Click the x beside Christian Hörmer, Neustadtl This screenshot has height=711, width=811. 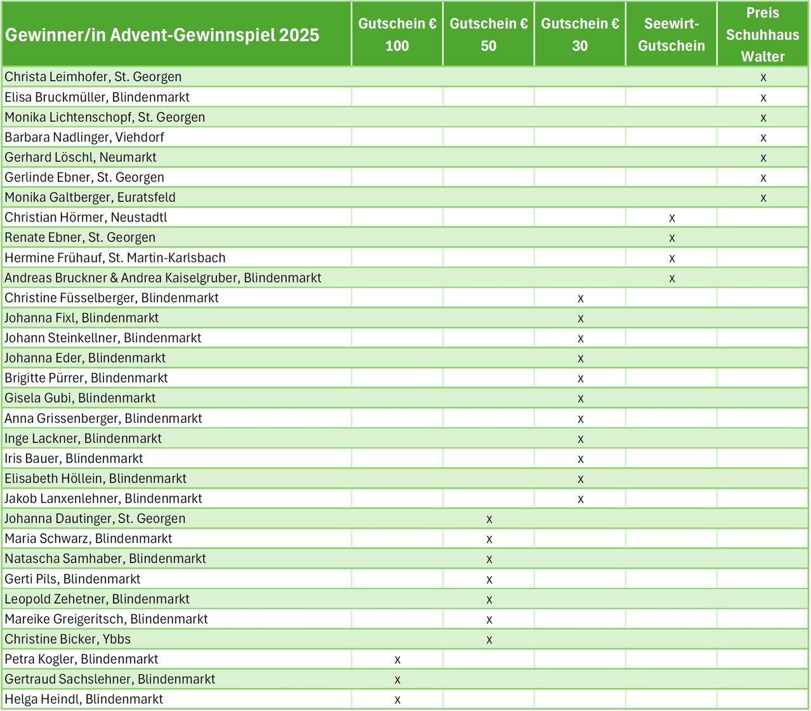coord(671,217)
